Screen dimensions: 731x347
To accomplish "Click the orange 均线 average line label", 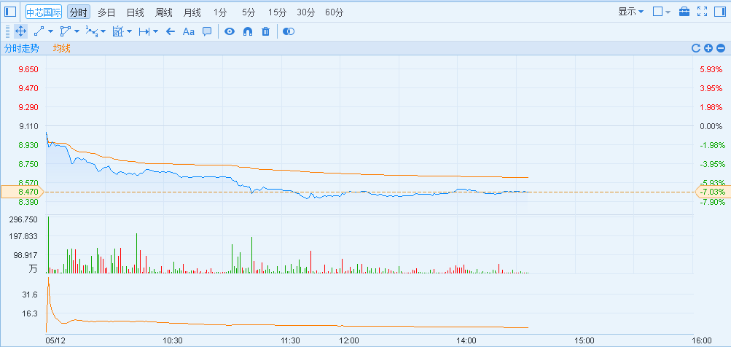I will pyautogui.click(x=61, y=48).
